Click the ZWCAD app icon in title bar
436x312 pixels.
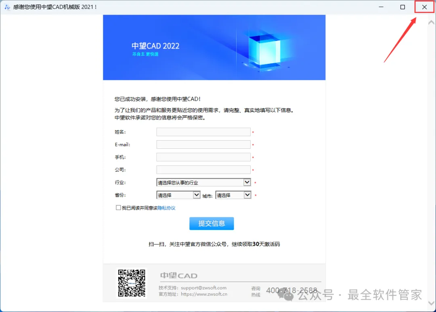coord(7,7)
